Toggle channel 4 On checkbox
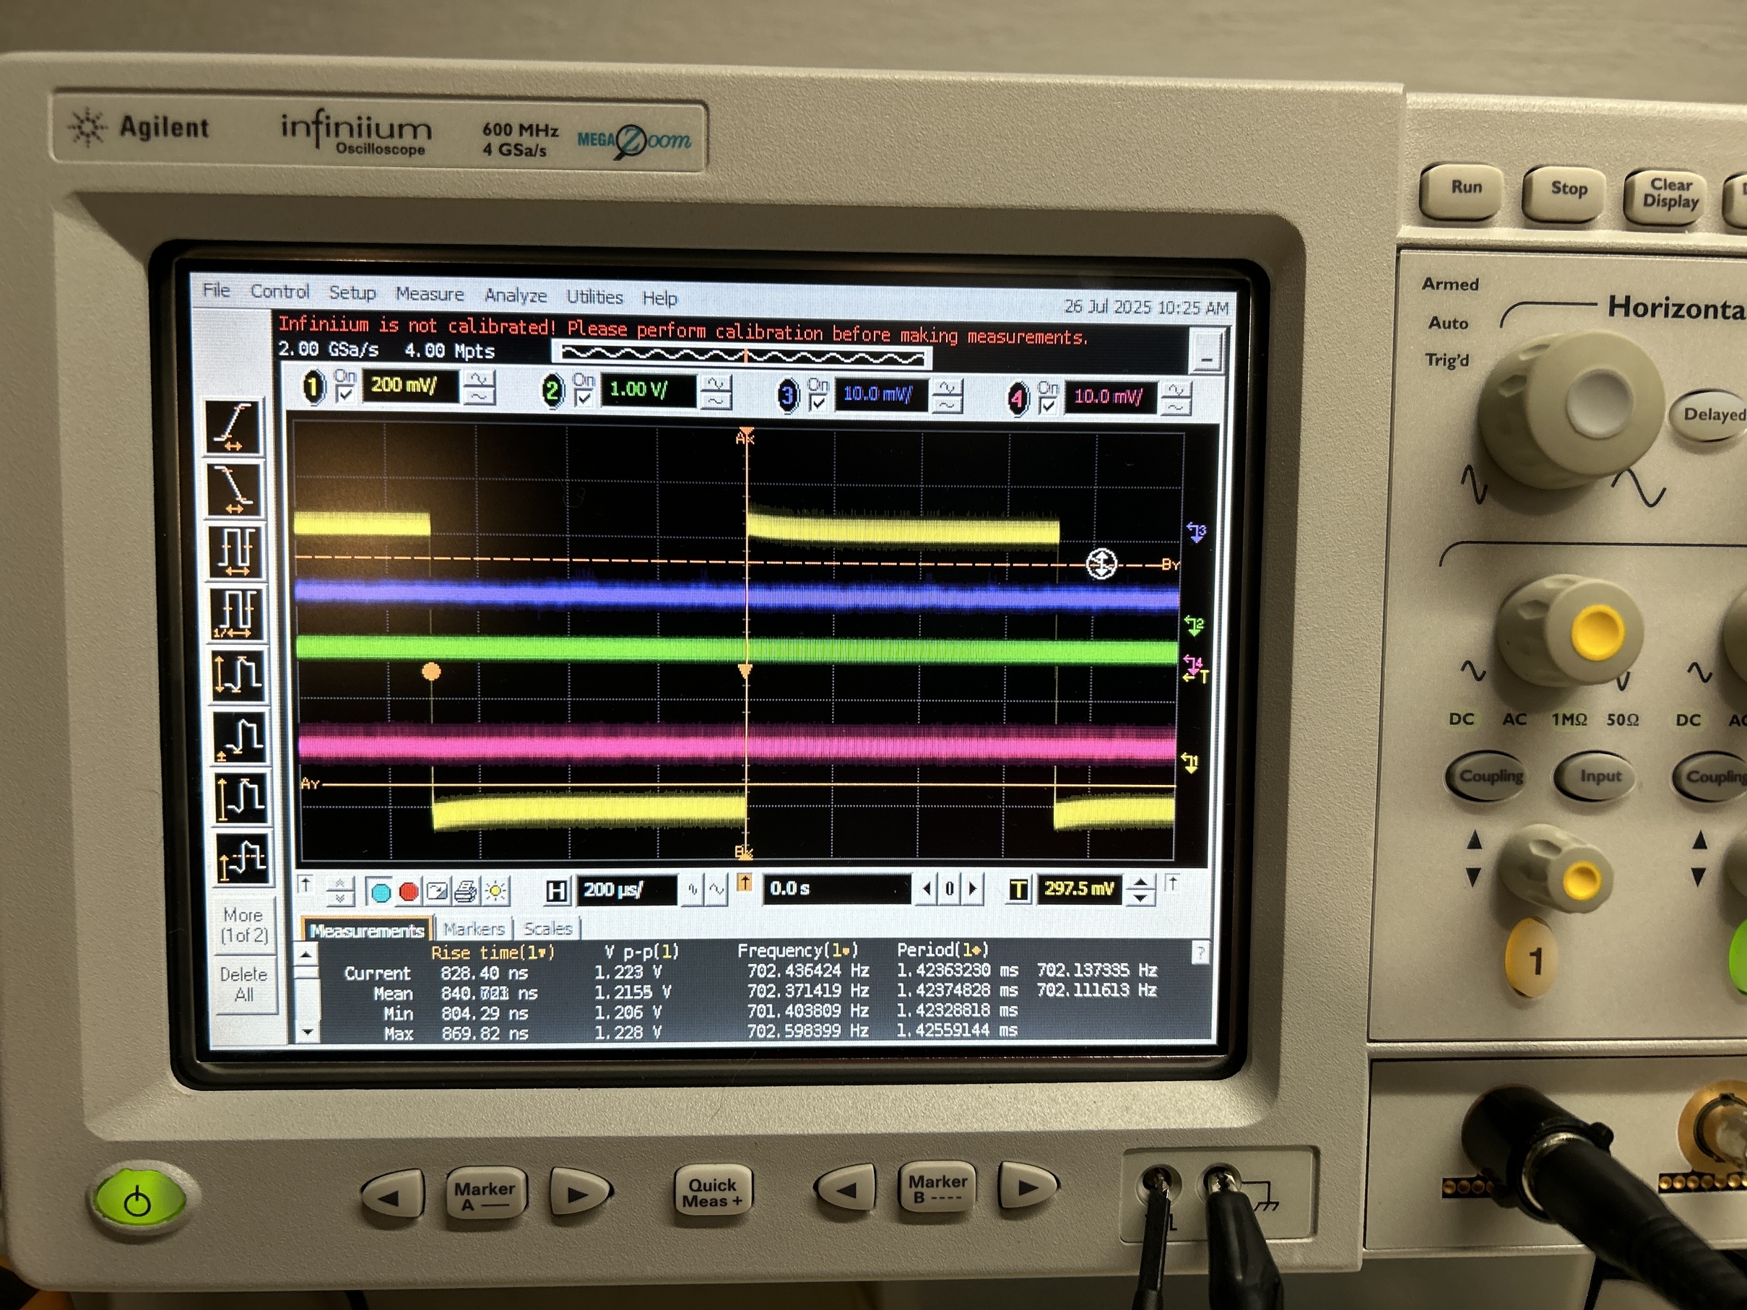Viewport: 1747px width, 1310px height. [x=1047, y=406]
